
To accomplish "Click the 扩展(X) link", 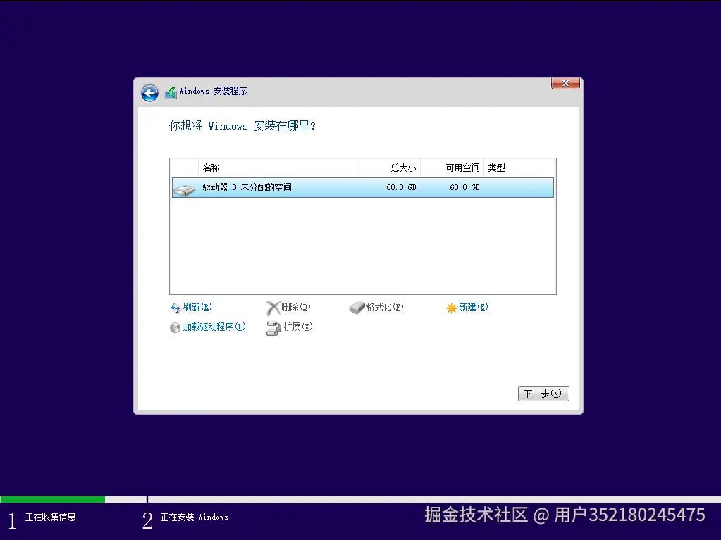I will (x=298, y=327).
